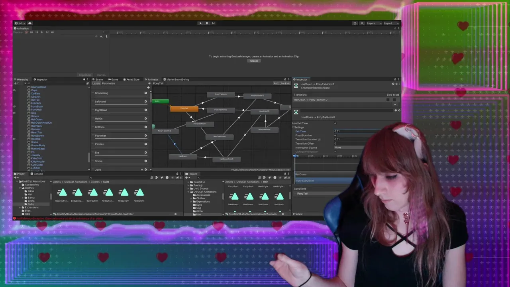This screenshot has height=287, width=510.
Task: Open Interruption Source dropdown
Action: 350,147
